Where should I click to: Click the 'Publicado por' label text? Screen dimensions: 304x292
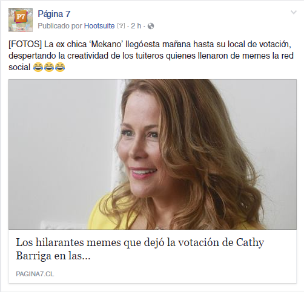point(60,26)
